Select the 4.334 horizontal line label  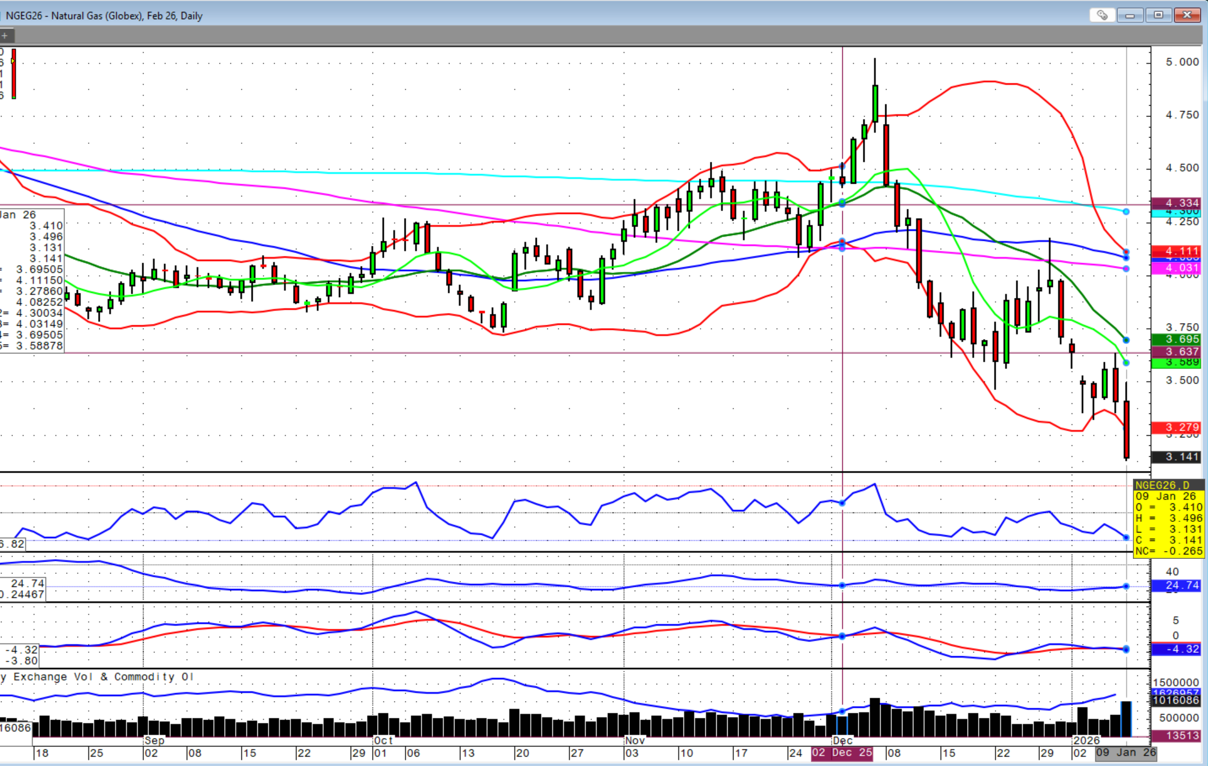[1176, 203]
